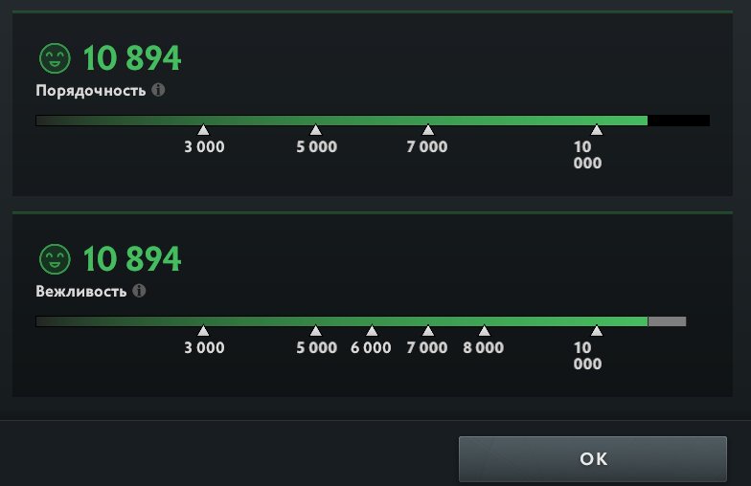Open the info icon next to Порядочность
The height and width of the screenshot is (486, 751).
[x=159, y=90]
